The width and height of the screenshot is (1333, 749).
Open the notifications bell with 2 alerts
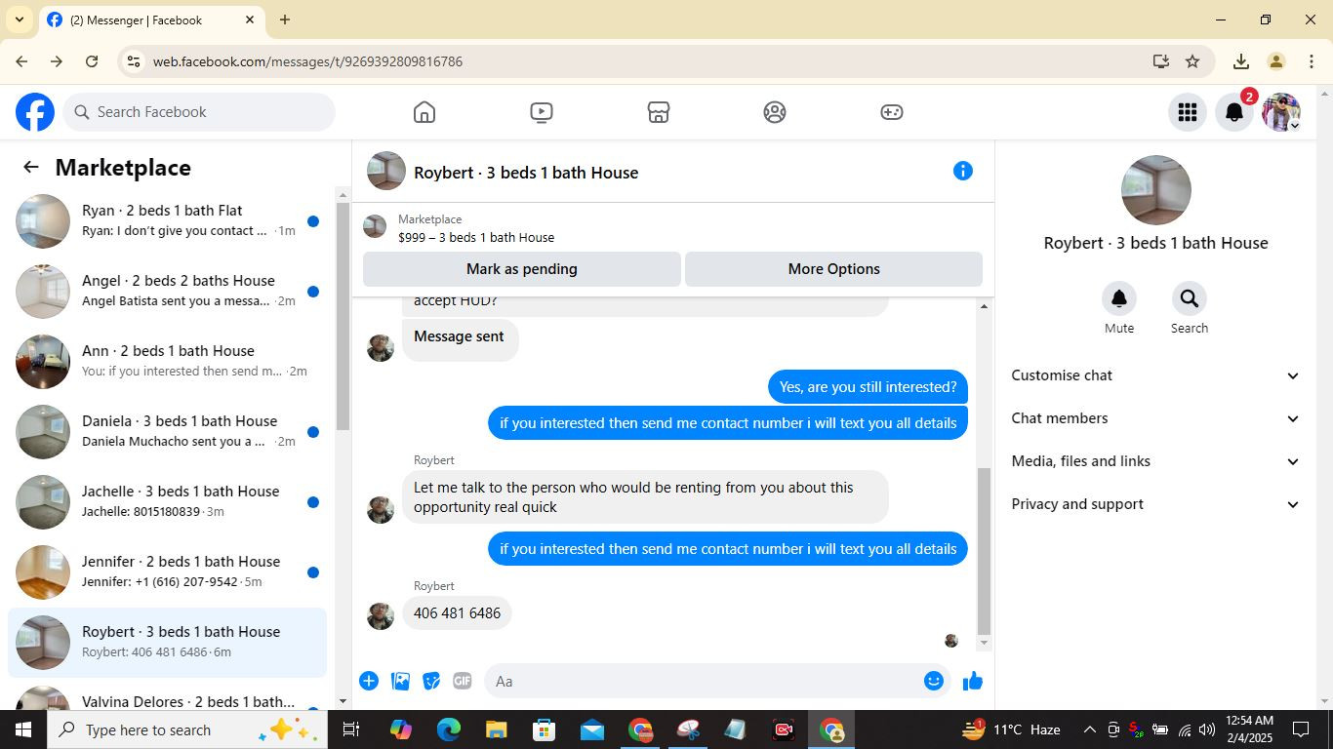(1234, 112)
